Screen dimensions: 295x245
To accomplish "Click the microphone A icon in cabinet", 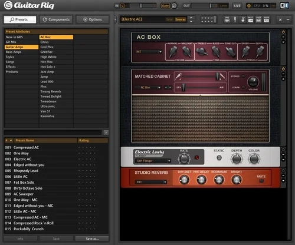I will [178, 76].
